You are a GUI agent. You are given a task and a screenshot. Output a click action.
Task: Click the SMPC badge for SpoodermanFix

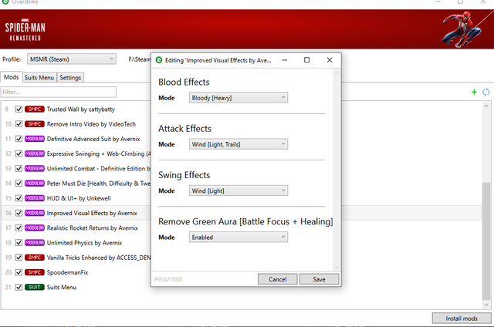[34, 272]
